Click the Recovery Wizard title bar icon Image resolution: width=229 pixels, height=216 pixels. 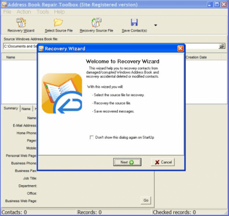pyautogui.click(x=41, y=49)
